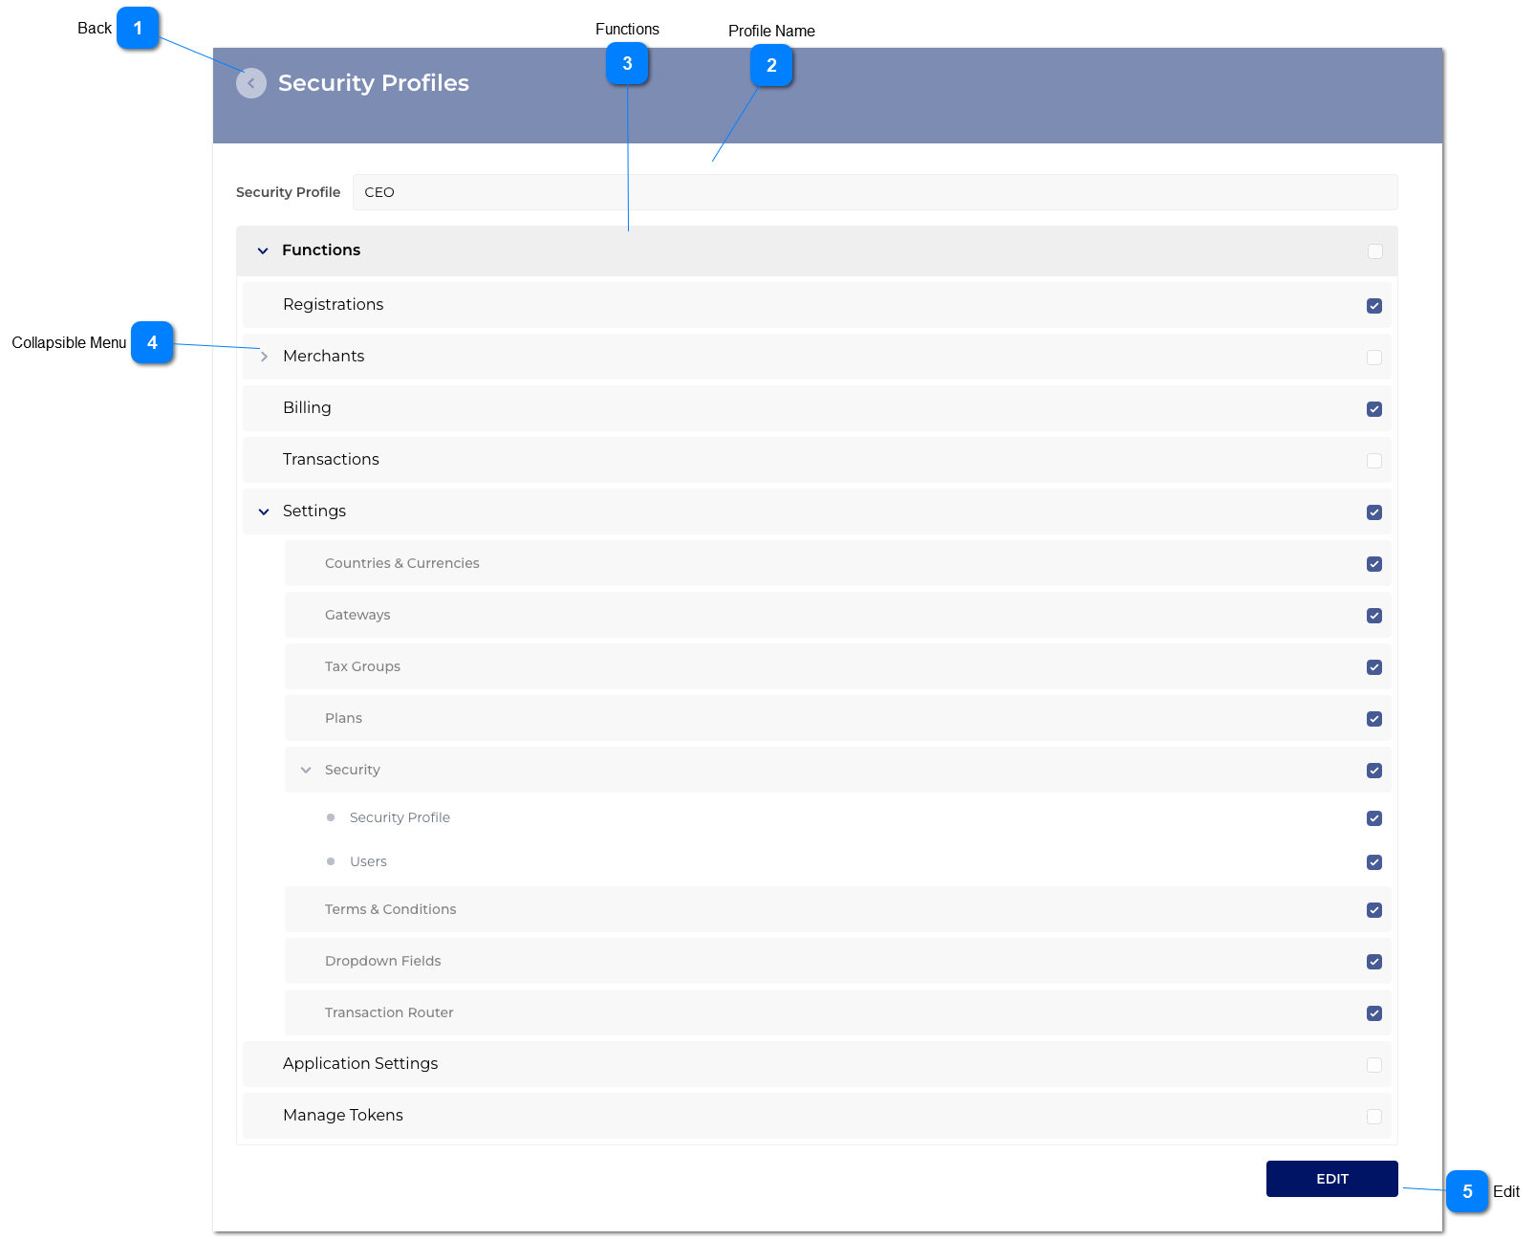The height and width of the screenshot is (1240, 1535).
Task: Check the Tax Groups permission checkbox
Action: tap(1374, 666)
